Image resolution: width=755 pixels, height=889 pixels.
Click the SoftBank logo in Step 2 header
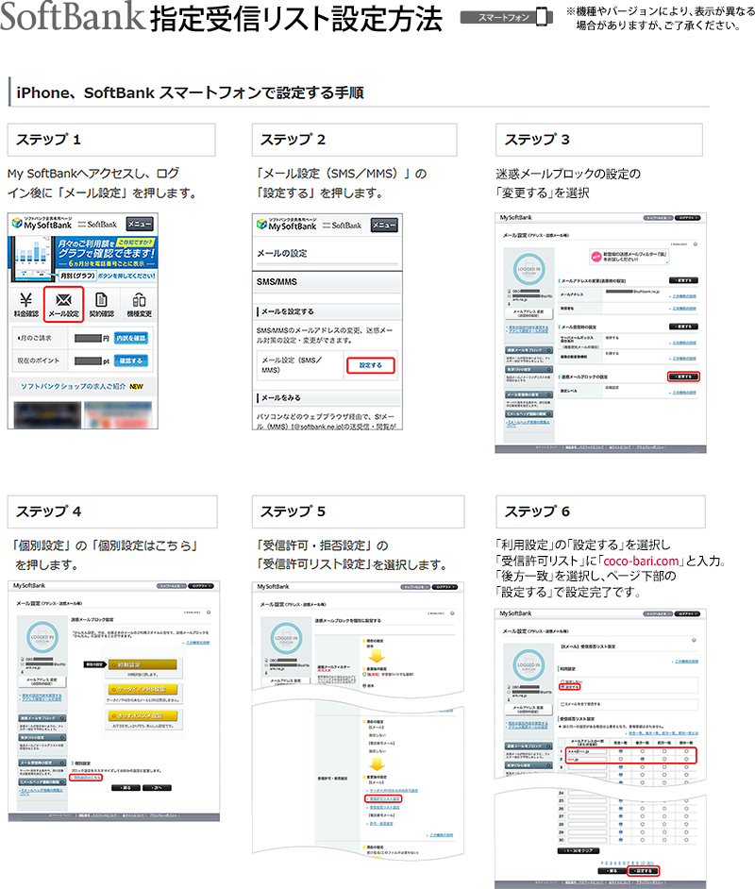click(342, 226)
